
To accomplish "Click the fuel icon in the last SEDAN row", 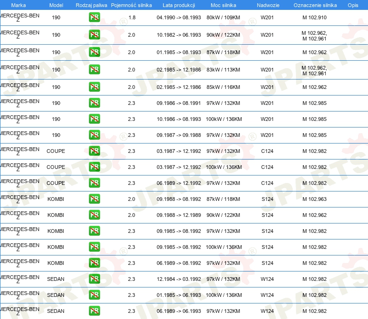I will 94,311.
